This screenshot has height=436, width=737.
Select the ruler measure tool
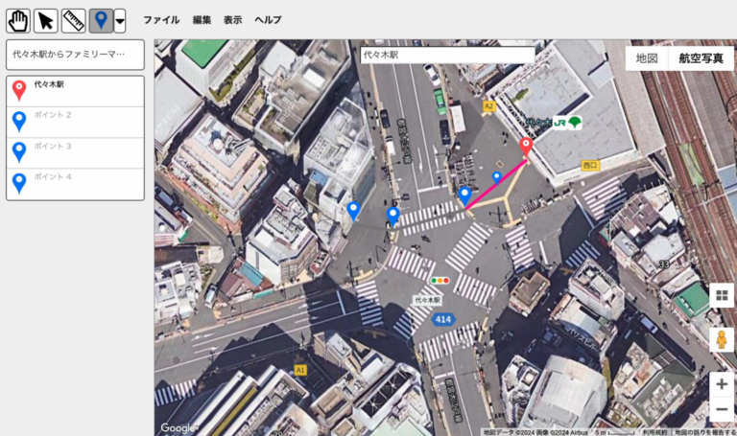coord(74,20)
